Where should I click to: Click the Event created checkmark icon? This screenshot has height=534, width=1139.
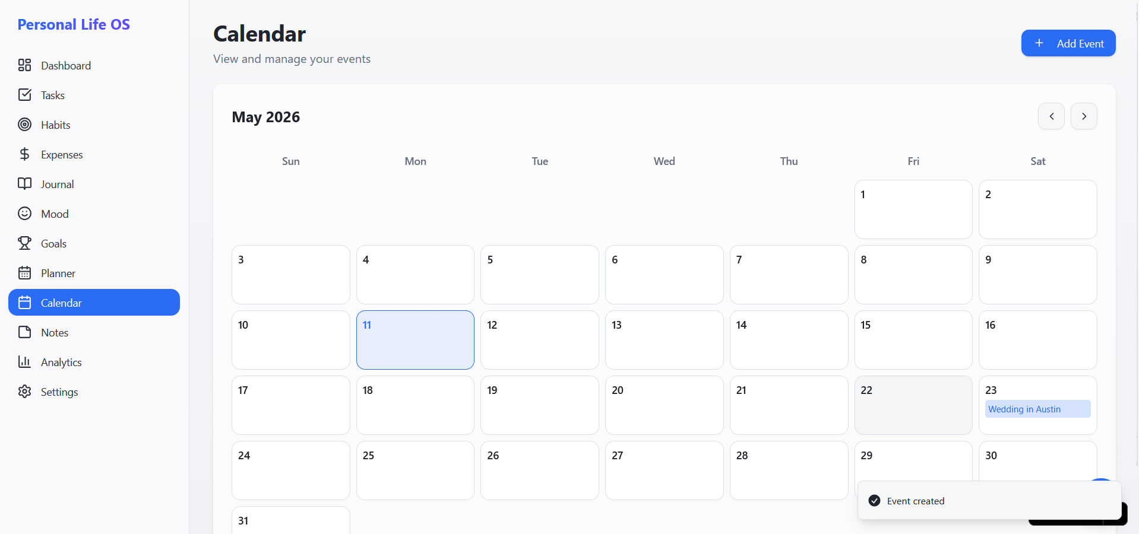click(874, 501)
